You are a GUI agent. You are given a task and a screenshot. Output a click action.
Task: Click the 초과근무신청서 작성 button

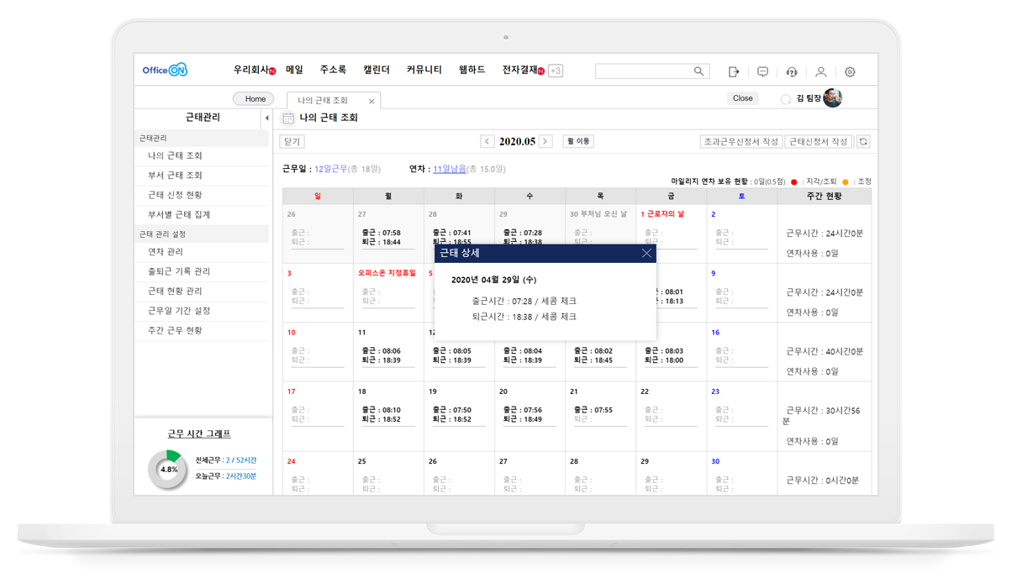[741, 142]
